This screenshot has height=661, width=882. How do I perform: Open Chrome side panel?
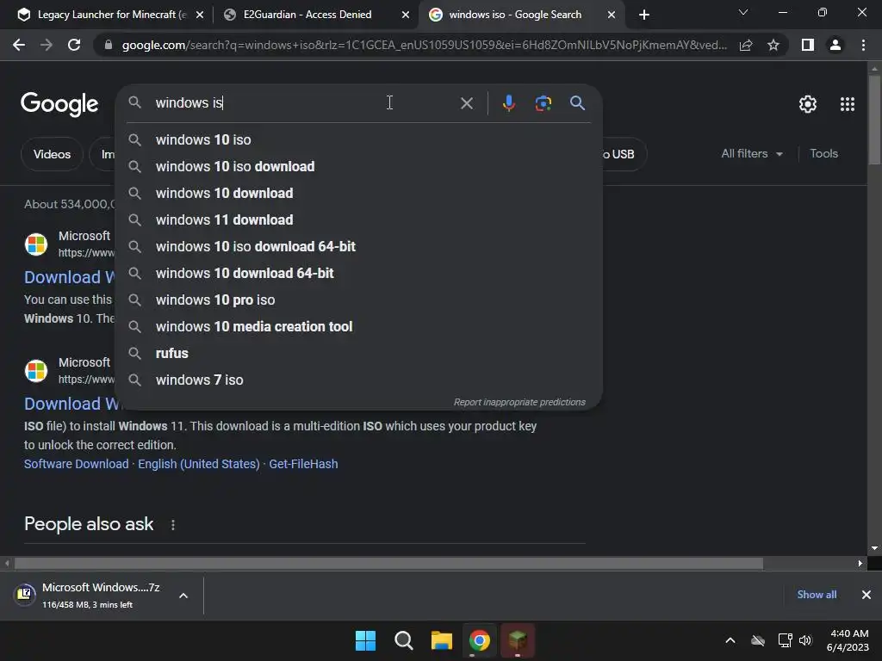click(808, 45)
